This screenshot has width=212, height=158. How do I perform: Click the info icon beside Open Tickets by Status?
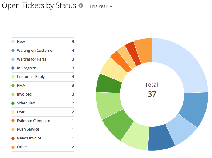(81, 5)
